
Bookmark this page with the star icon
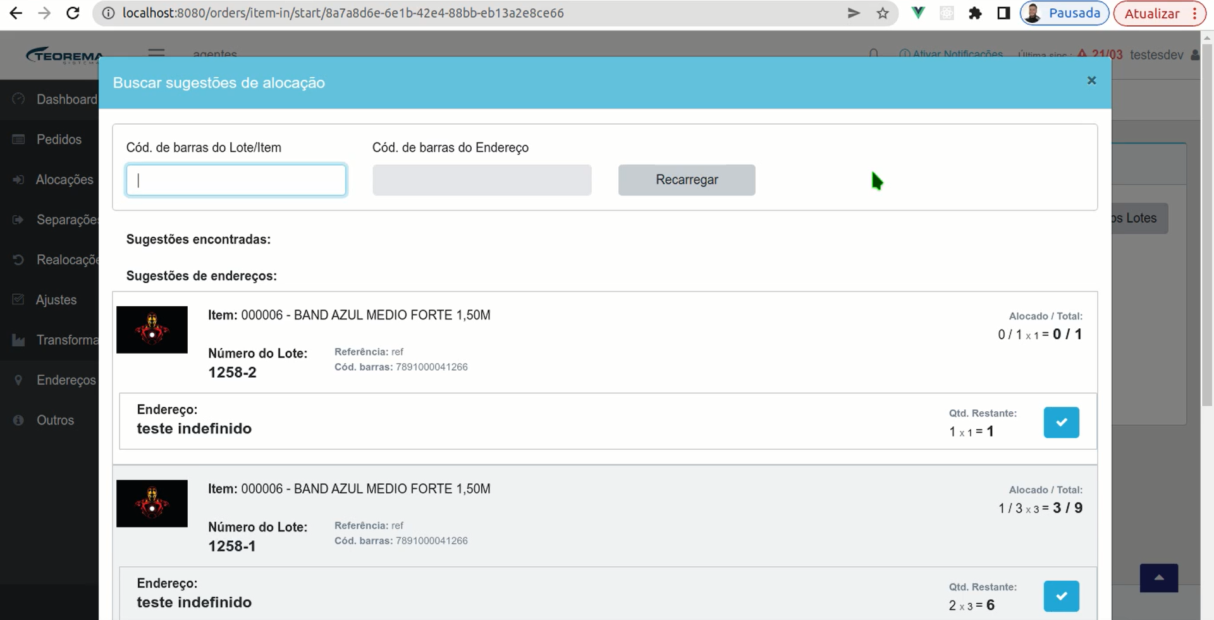pos(883,13)
